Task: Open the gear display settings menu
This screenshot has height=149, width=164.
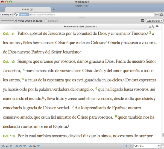Action: click(158, 27)
